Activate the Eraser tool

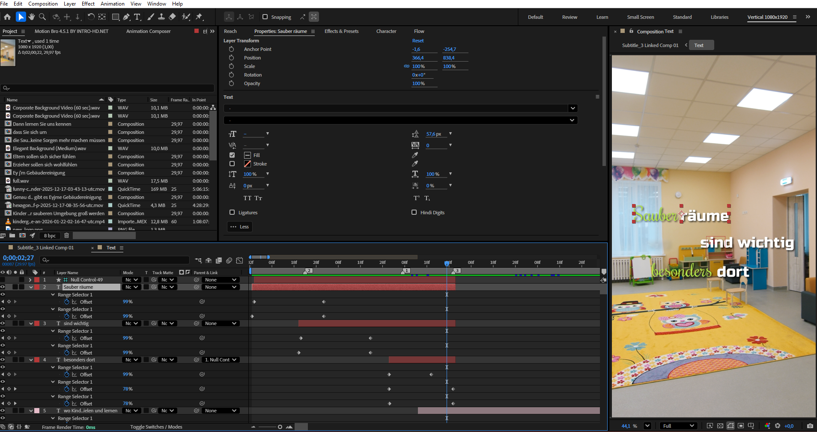click(172, 17)
